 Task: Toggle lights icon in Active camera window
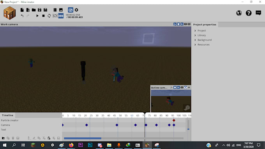[x=175, y=87]
